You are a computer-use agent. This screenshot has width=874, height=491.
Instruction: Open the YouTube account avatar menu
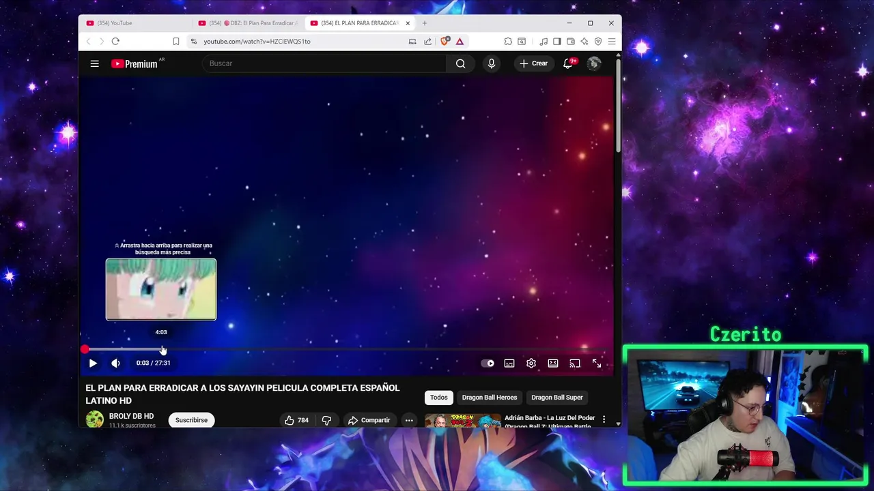click(x=594, y=63)
